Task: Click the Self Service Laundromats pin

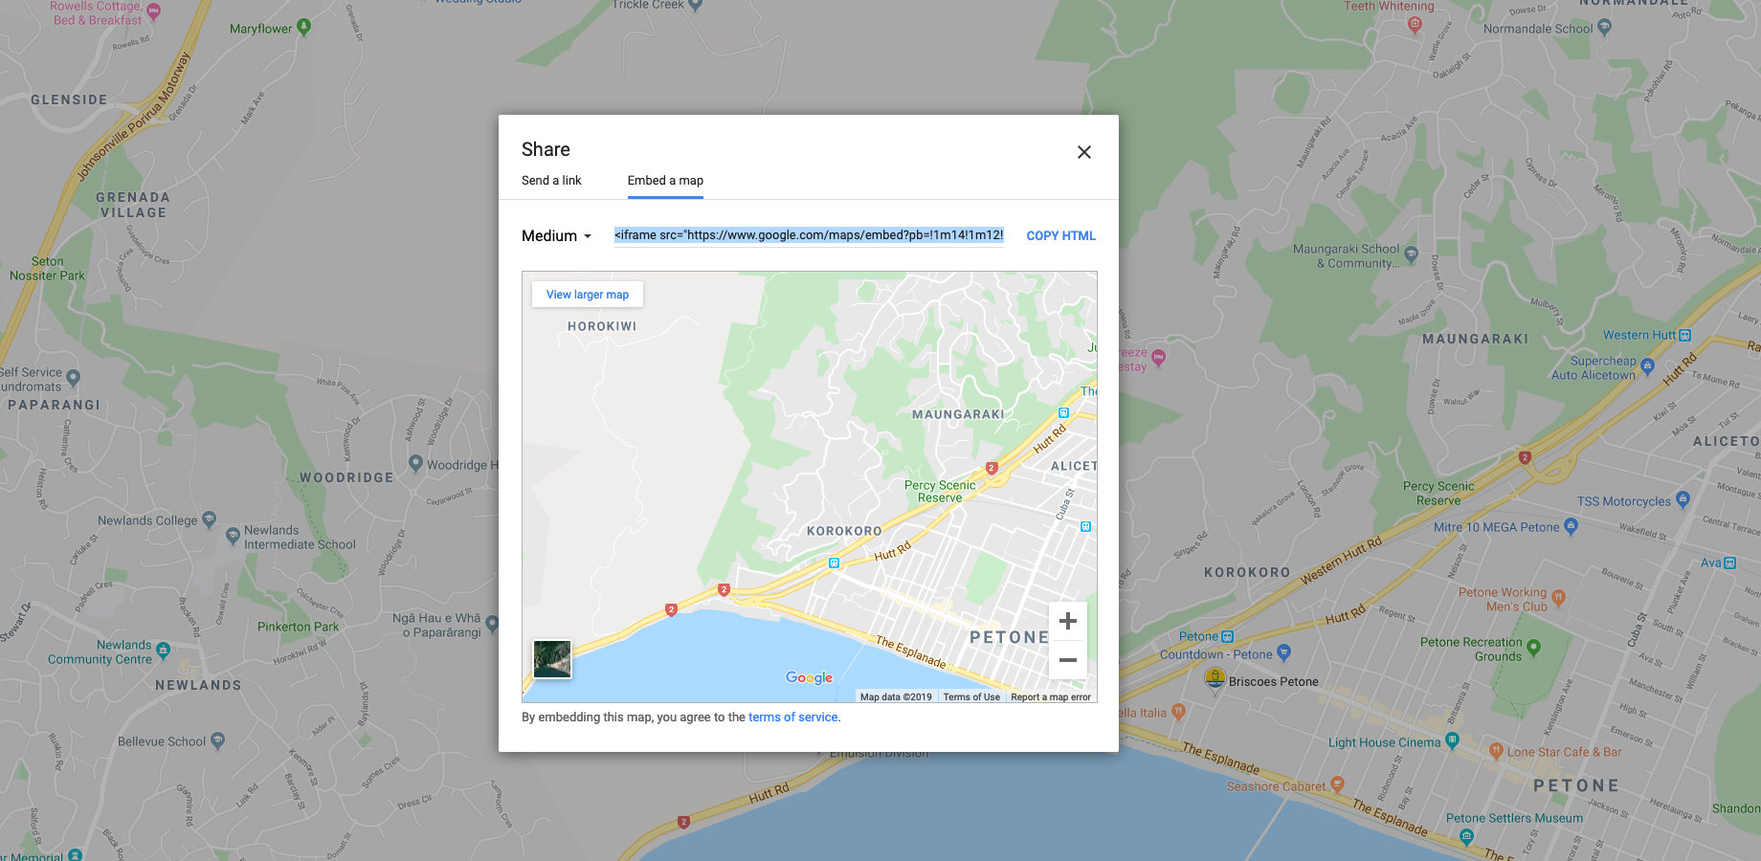Action: [x=73, y=378]
